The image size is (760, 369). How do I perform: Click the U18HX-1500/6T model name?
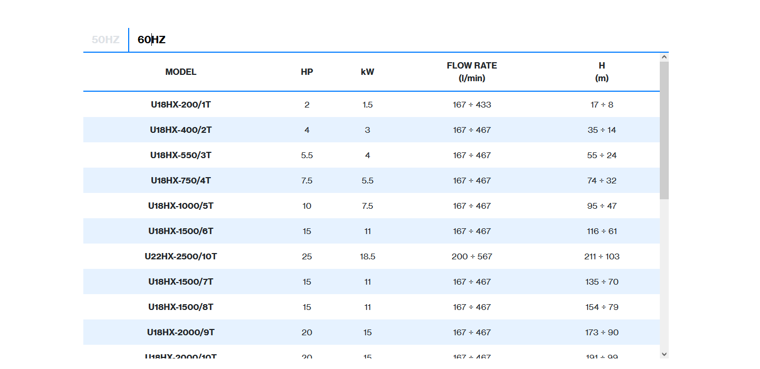(181, 231)
